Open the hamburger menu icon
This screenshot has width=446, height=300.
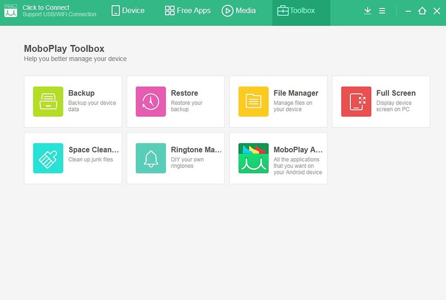(382, 11)
